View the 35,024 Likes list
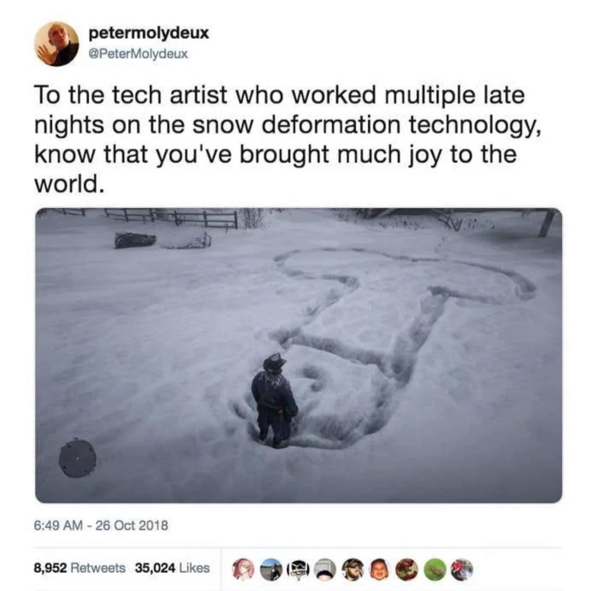This screenshot has width=599, height=591. coord(172,567)
